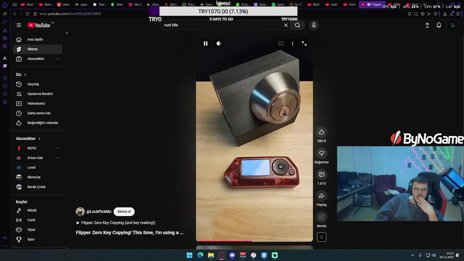464x261 pixels.
Task: Open Spor under Keşfet
Action: [x=38, y=239]
